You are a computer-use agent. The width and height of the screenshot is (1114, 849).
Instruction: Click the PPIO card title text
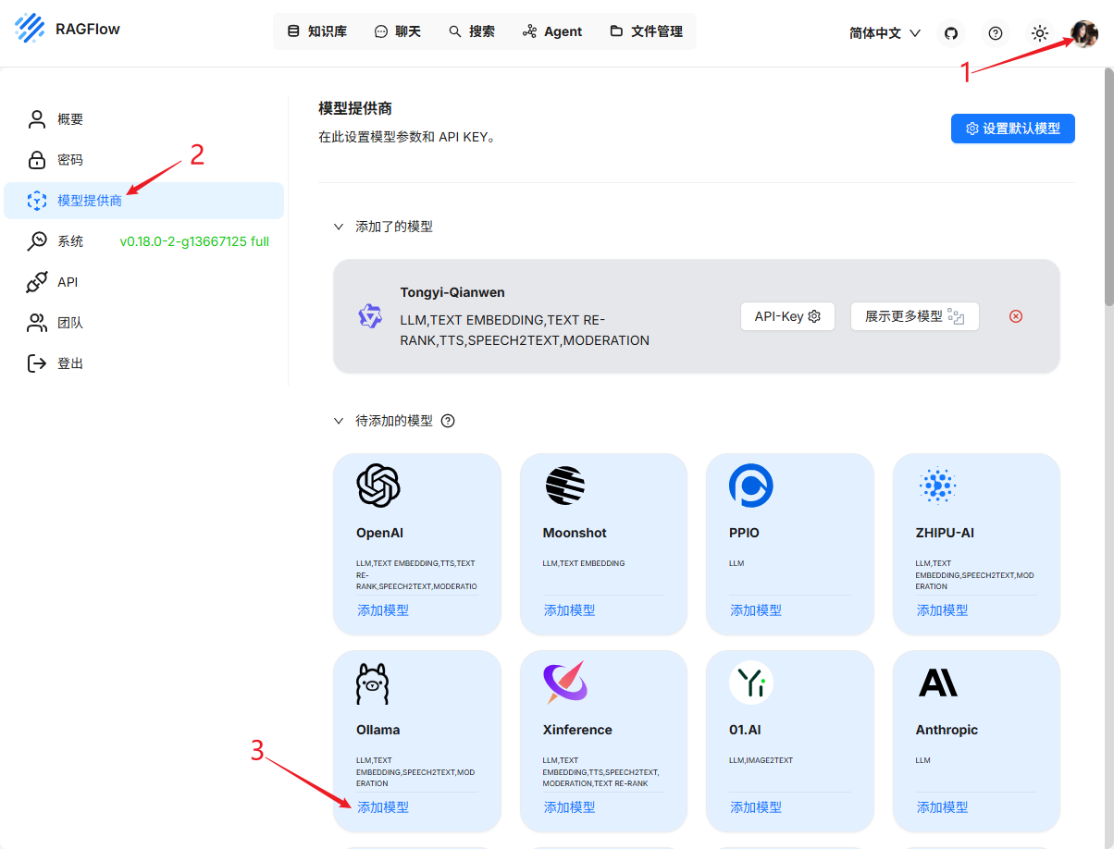[x=744, y=533]
